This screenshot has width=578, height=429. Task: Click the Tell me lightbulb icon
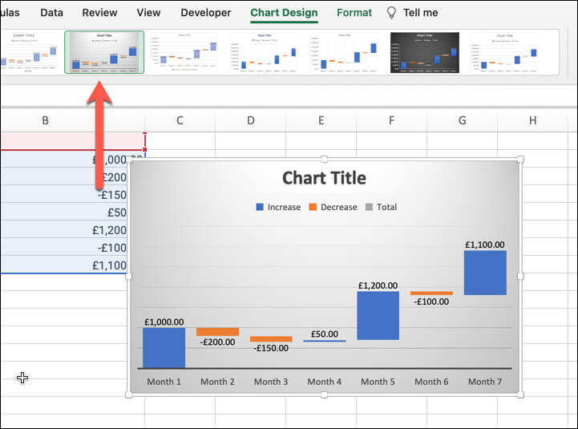(x=391, y=13)
